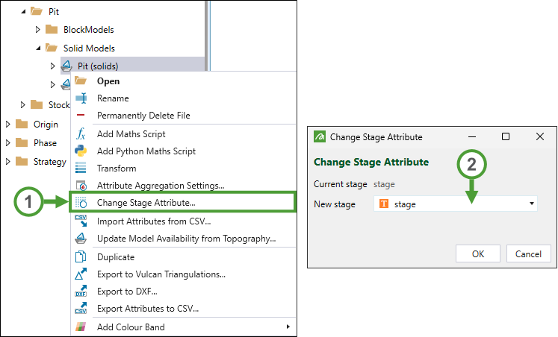The width and height of the screenshot is (558, 337).
Task: Open the Add Colour Band submenu arrow
Action: 288,327
